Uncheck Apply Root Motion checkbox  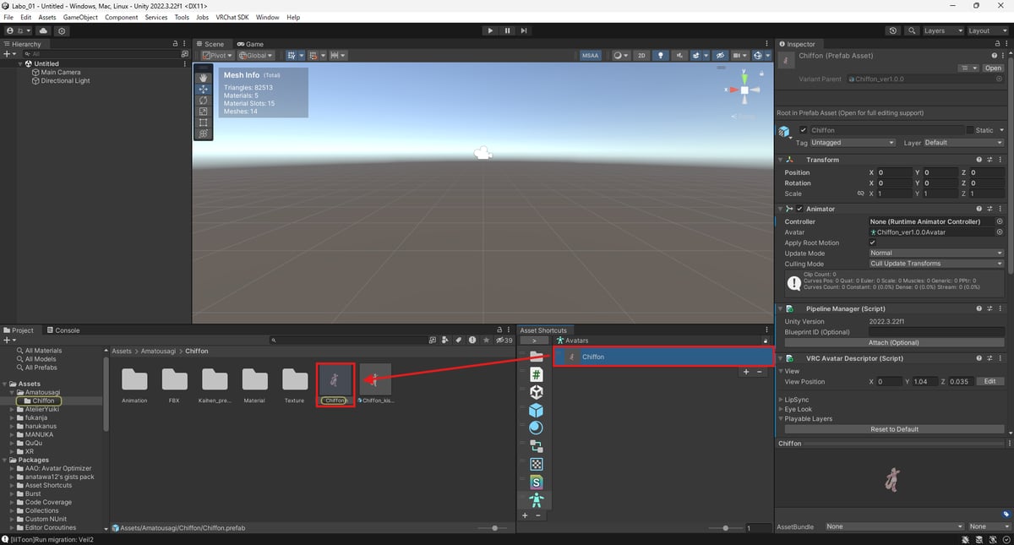coord(873,243)
